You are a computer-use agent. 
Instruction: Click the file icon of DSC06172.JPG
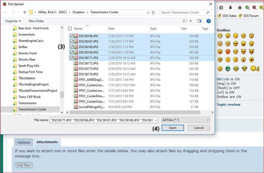pos(76,63)
